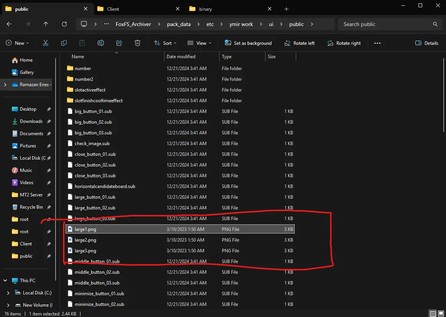Expand the Ramazan Enes OneDrive node
This screenshot has width=446, height=317.
coord(5,85)
